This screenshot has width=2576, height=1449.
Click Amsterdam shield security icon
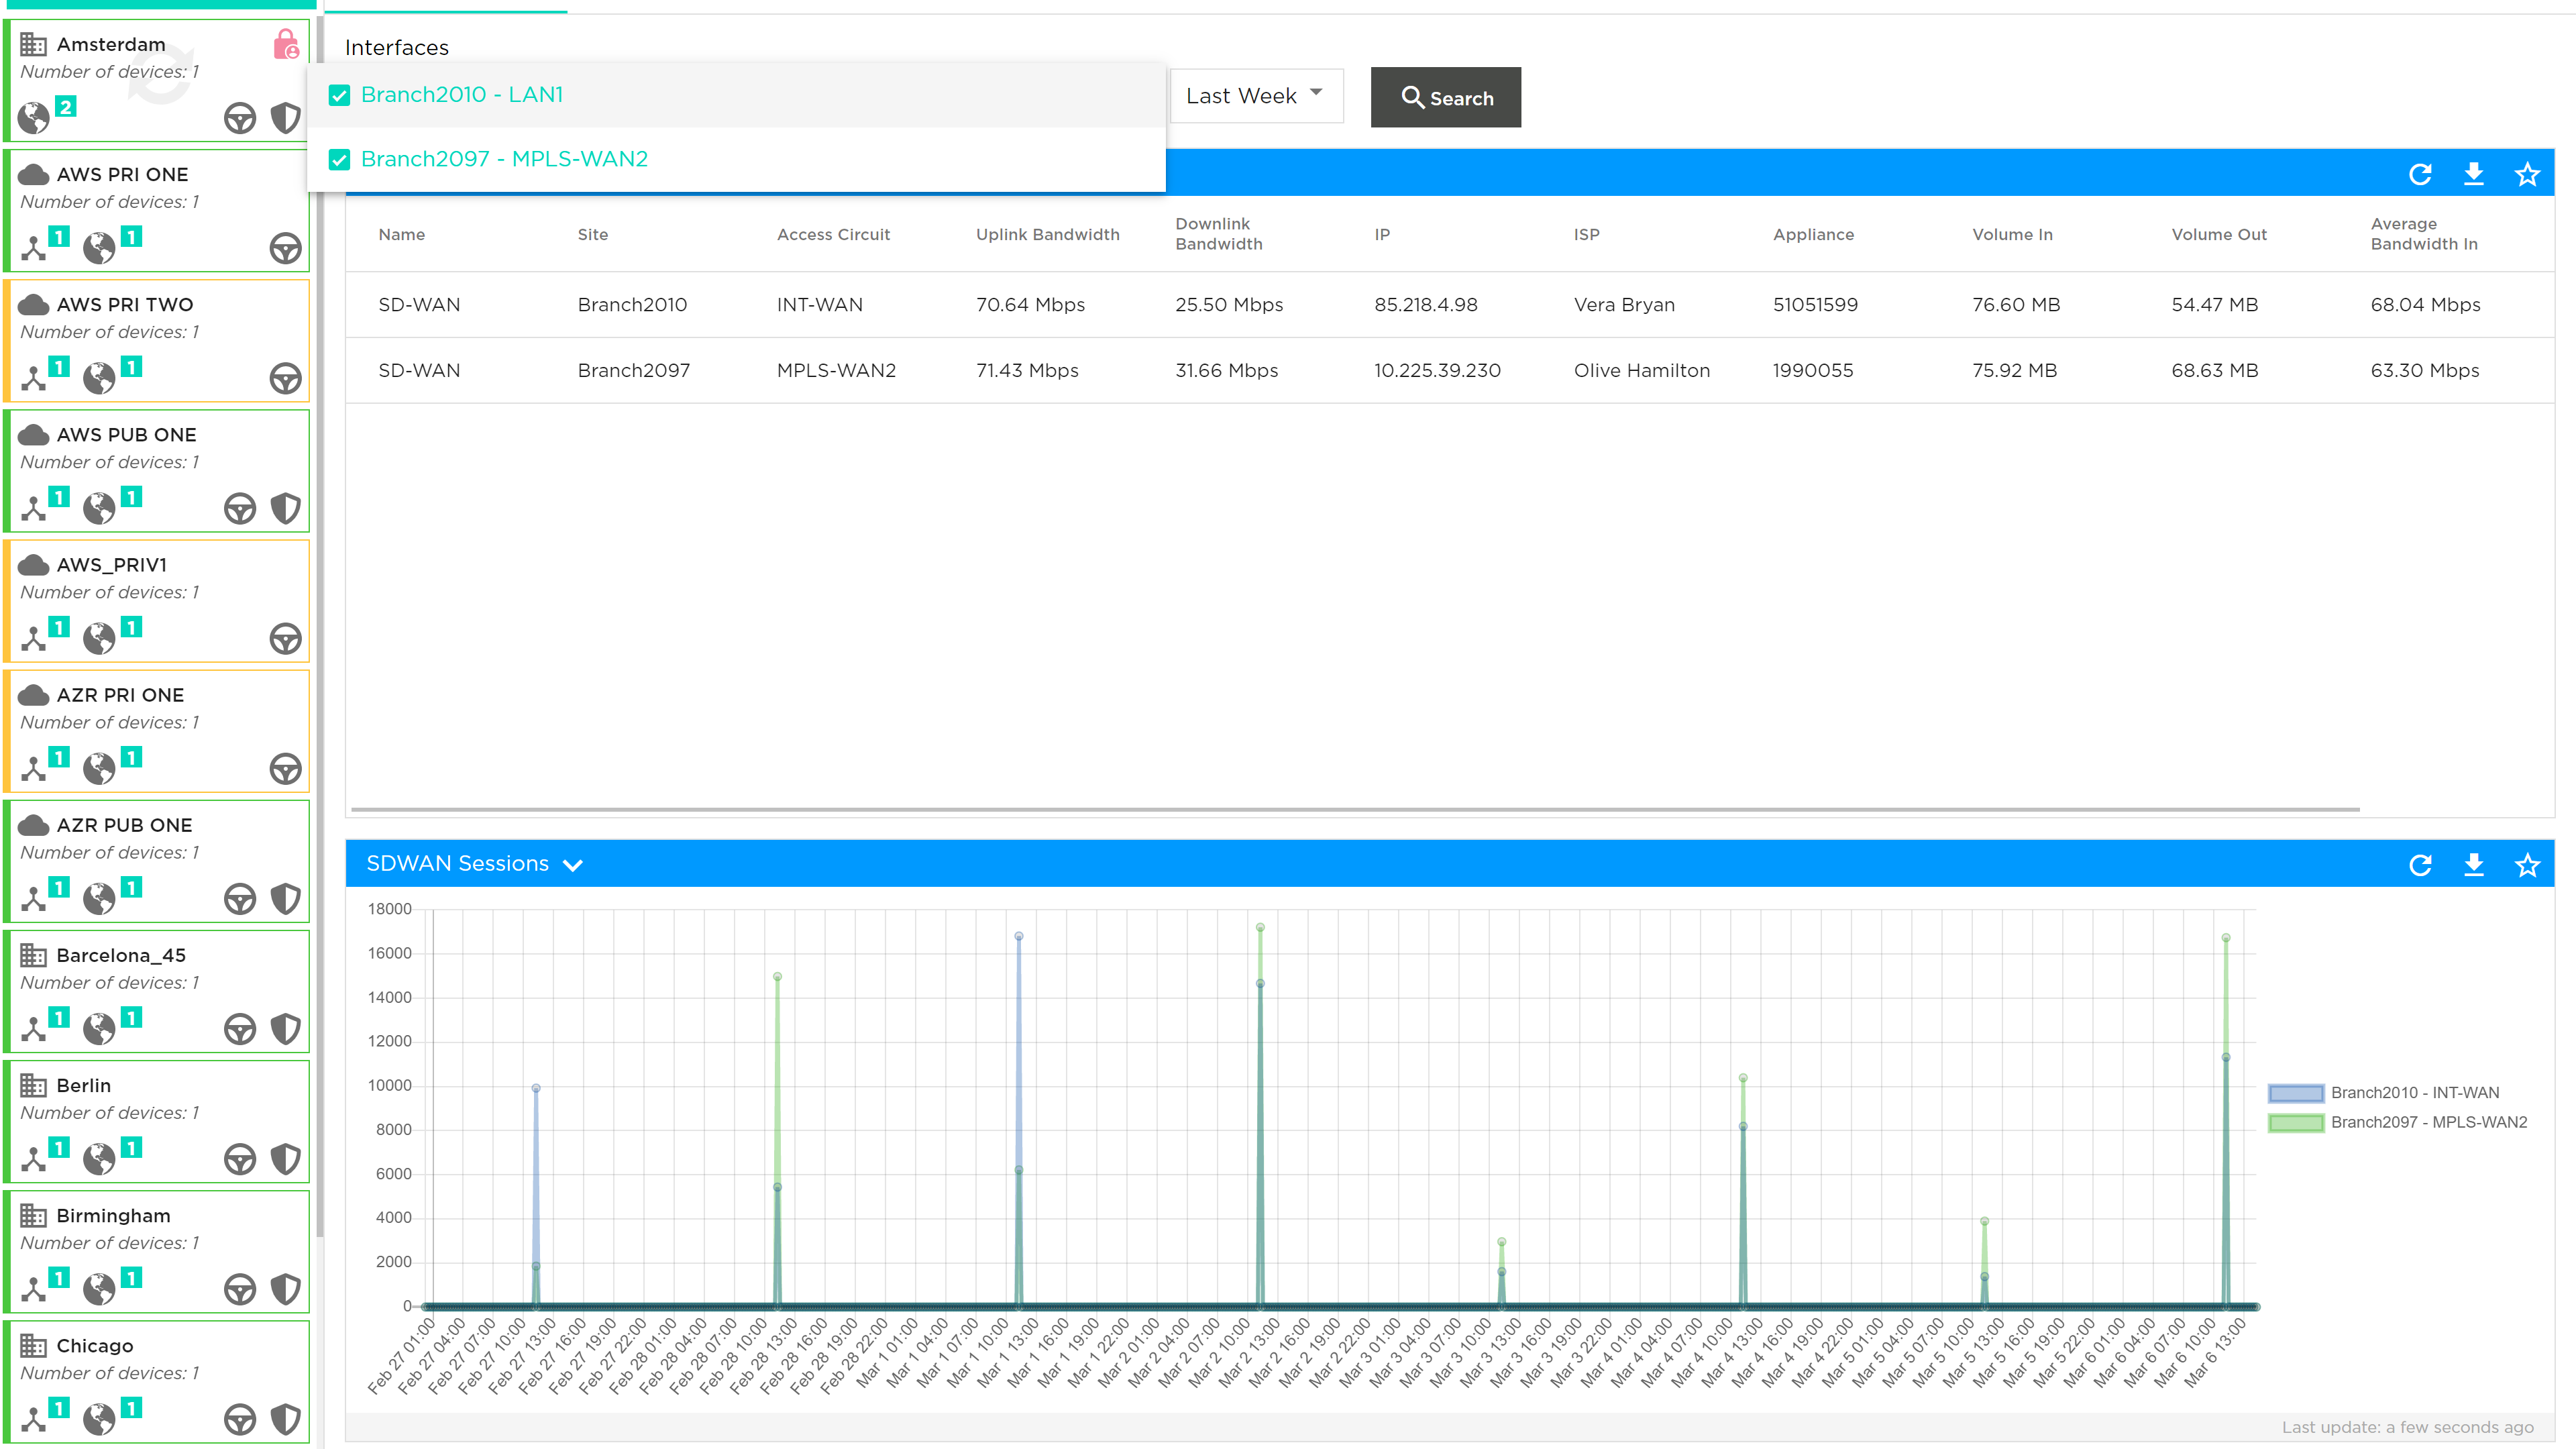tap(286, 118)
